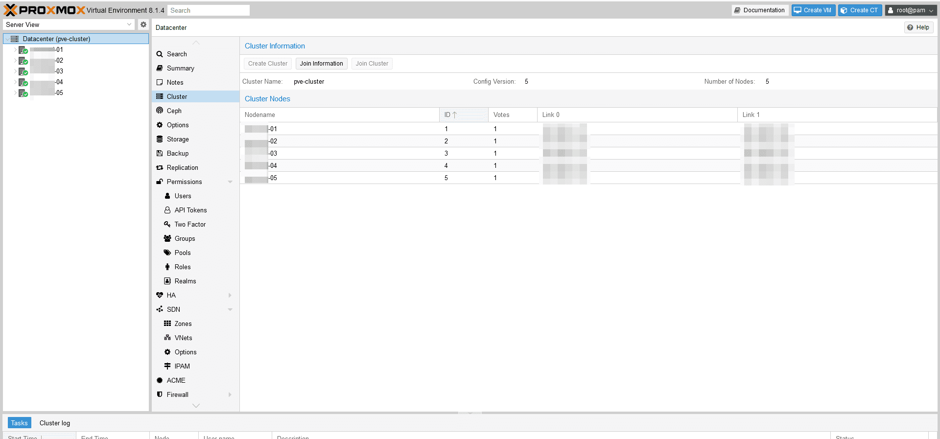Click the SDN network icon
Screen dimensions: 940x439
click(x=160, y=310)
